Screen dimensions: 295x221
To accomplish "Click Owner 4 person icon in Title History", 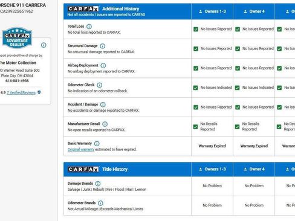I will coord(245,169).
